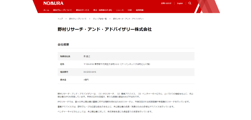This screenshot has height=120, width=251.
Task: Open the search magnifier icon
Action: coord(190,3)
